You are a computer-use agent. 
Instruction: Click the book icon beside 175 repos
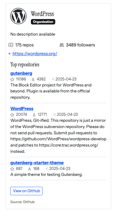[x=11, y=45]
